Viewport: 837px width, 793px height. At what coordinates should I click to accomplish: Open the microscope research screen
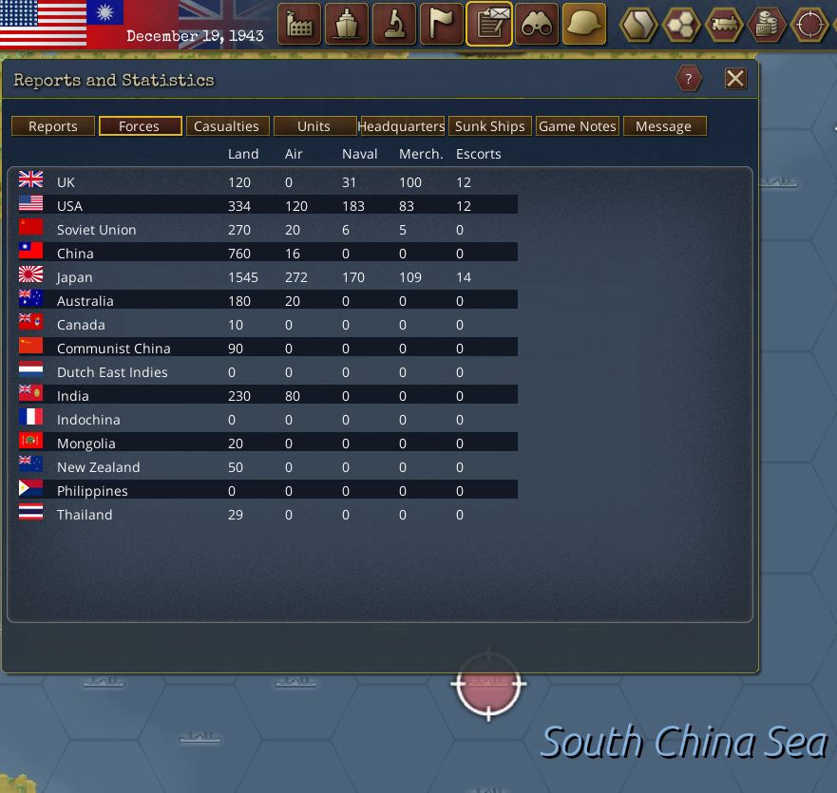394,24
